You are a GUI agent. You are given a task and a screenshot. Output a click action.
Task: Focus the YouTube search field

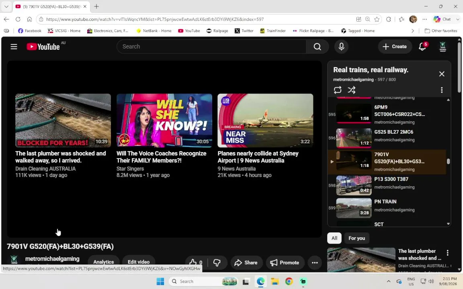click(x=211, y=47)
